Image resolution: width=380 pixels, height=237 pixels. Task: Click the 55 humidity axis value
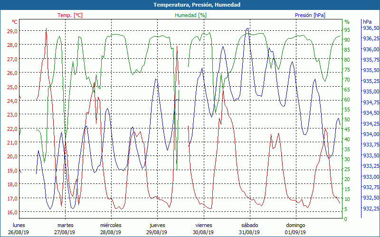pos(347,109)
